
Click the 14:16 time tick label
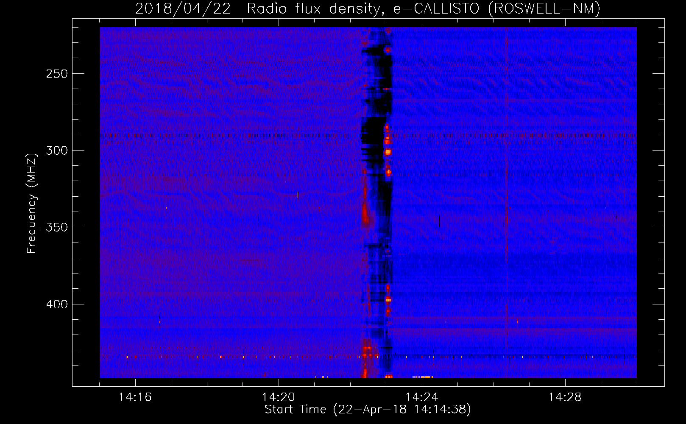tap(135, 397)
